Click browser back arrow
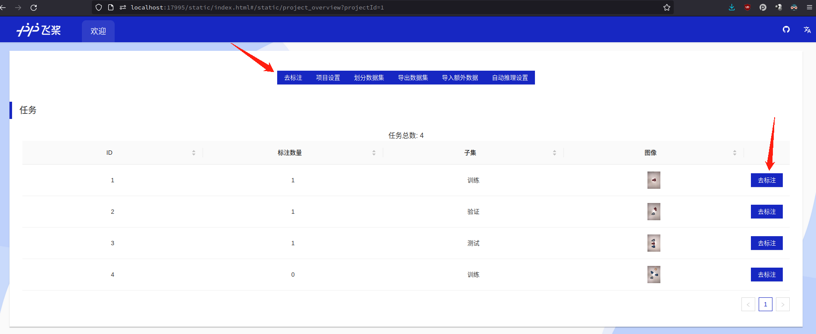The width and height of the screenshot is (816, 334). (3, 7)
